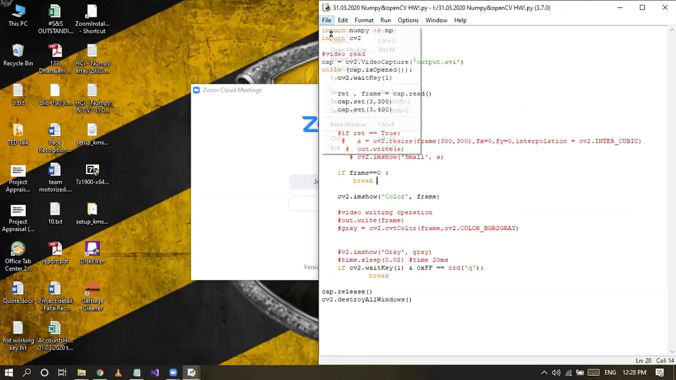Screen dimensions: 676x380
Task: Select the 133. Dhanajani PDF icon
Action: point(55,59)
